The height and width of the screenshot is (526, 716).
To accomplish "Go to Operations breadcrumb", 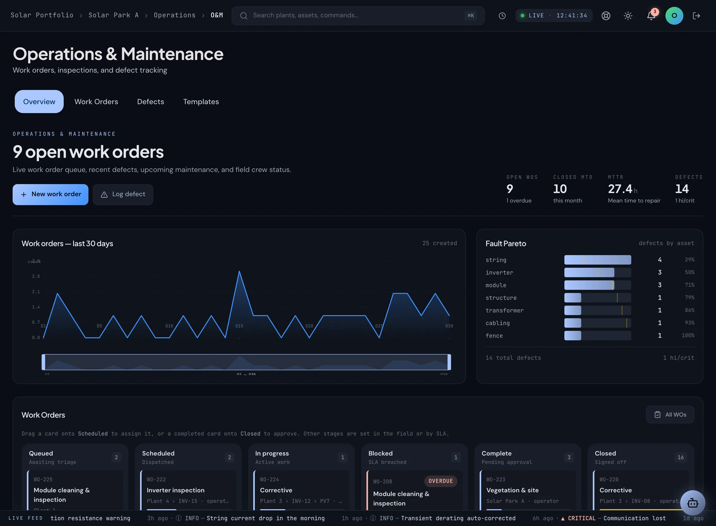I will pos(175,15).
